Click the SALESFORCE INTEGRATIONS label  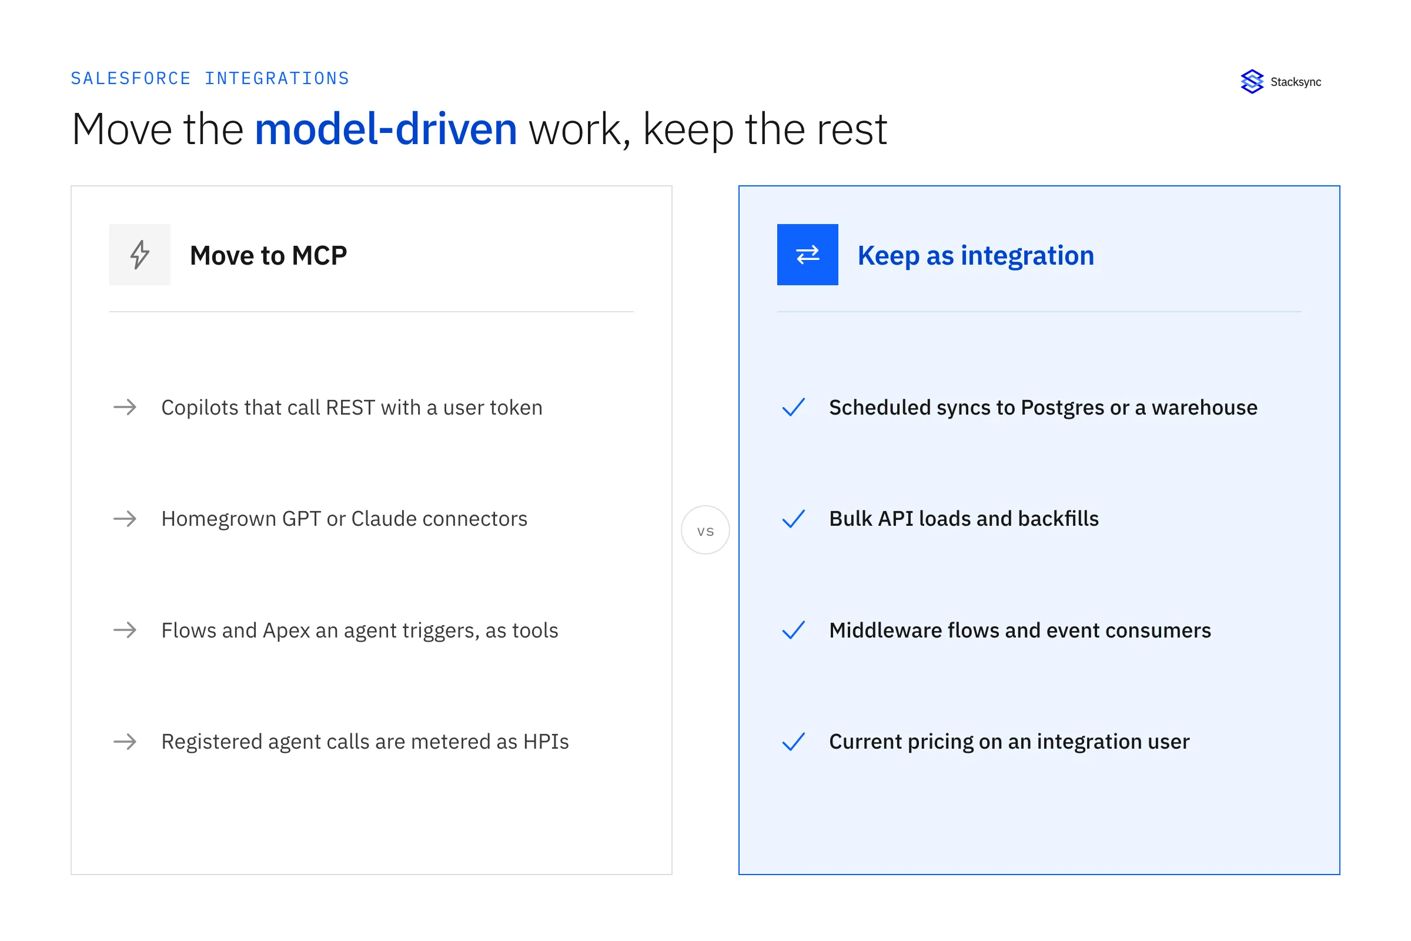(210, 79)
